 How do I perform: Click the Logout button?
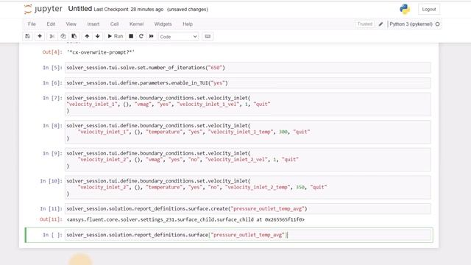429,10
